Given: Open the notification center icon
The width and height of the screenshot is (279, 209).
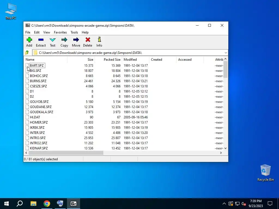Looking at the screenshot, I should [270, 204].
